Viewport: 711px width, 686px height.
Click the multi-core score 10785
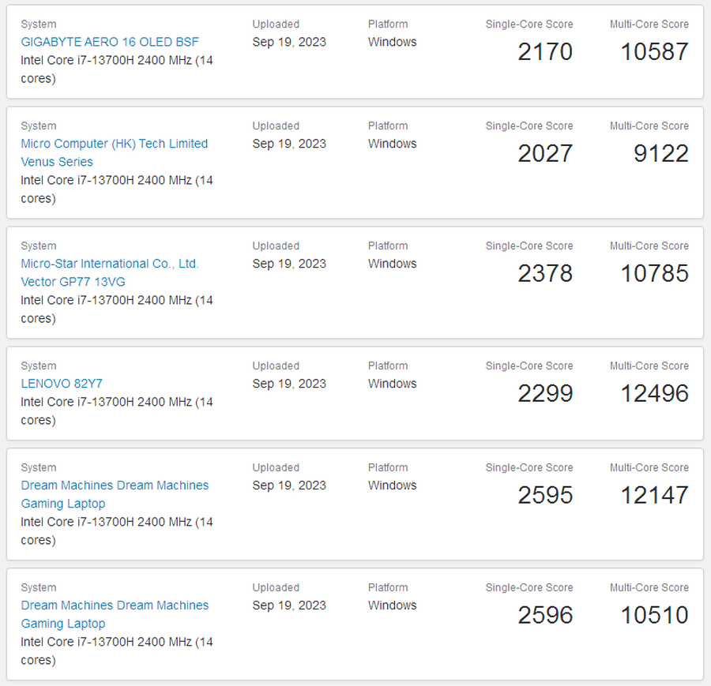pos(654,274)
